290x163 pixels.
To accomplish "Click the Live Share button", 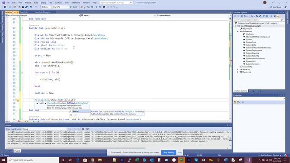I will coord(275,7).
